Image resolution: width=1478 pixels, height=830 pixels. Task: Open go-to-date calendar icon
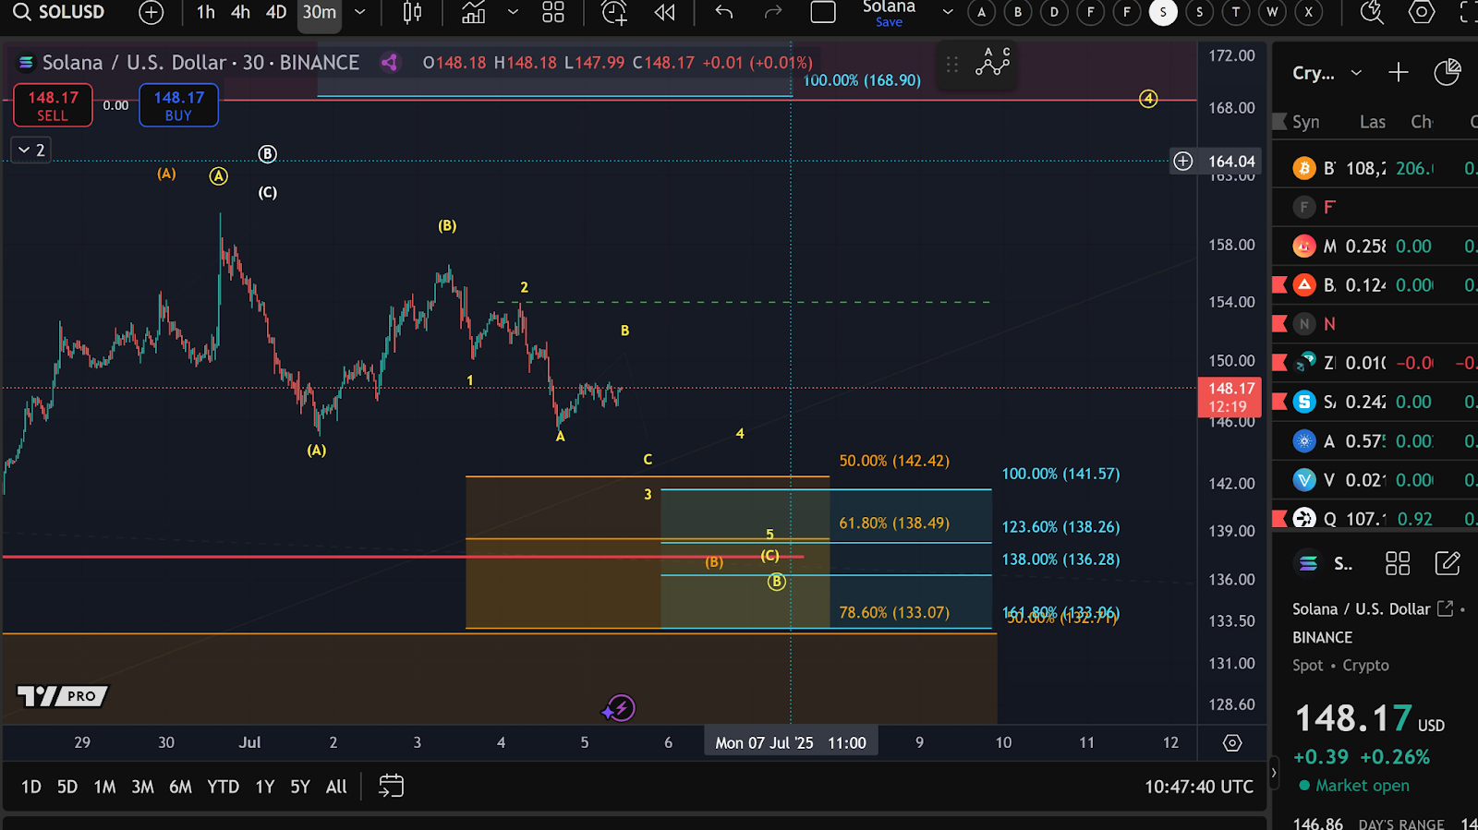pyautogui.click(x=392, y=787)
